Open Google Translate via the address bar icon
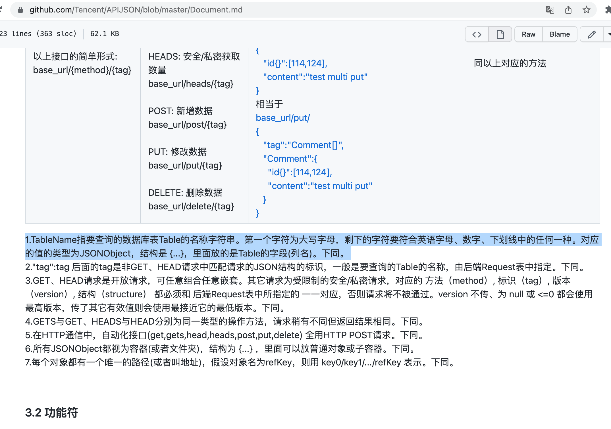The image size is (611, 429). click(550, 10)
